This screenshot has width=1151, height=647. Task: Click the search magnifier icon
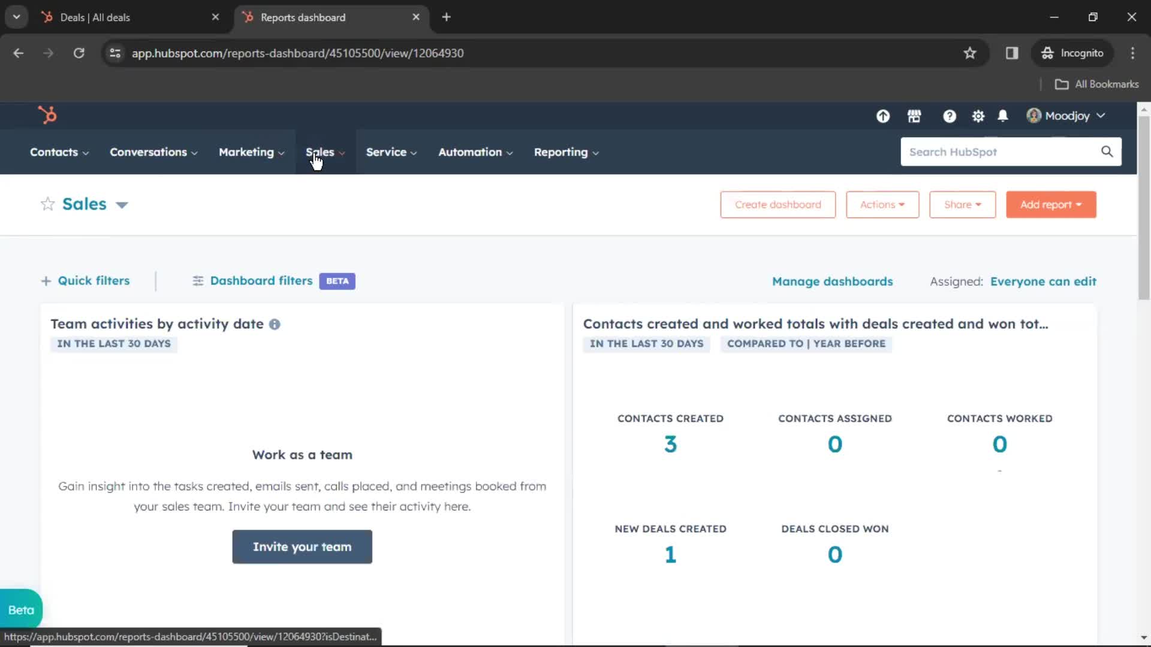pos(1107,152)
